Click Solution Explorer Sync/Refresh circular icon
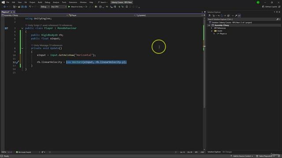 pyautogui.click(x=222, y=16)
